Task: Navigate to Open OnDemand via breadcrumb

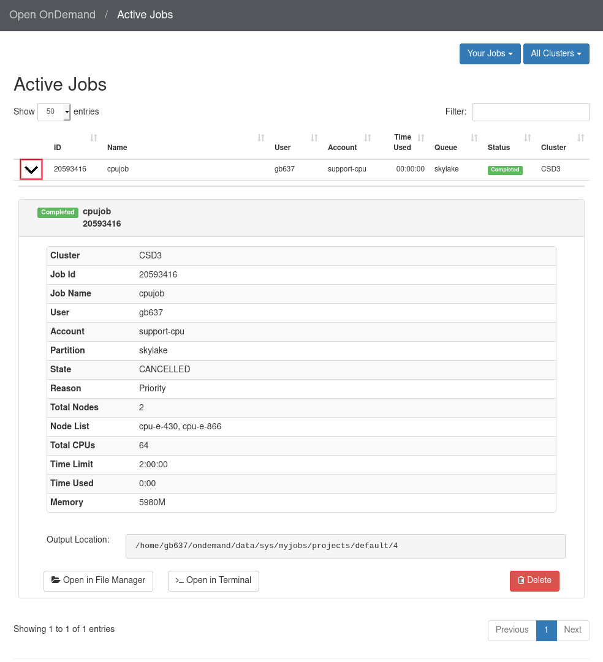Action: (x=52, y=15)
